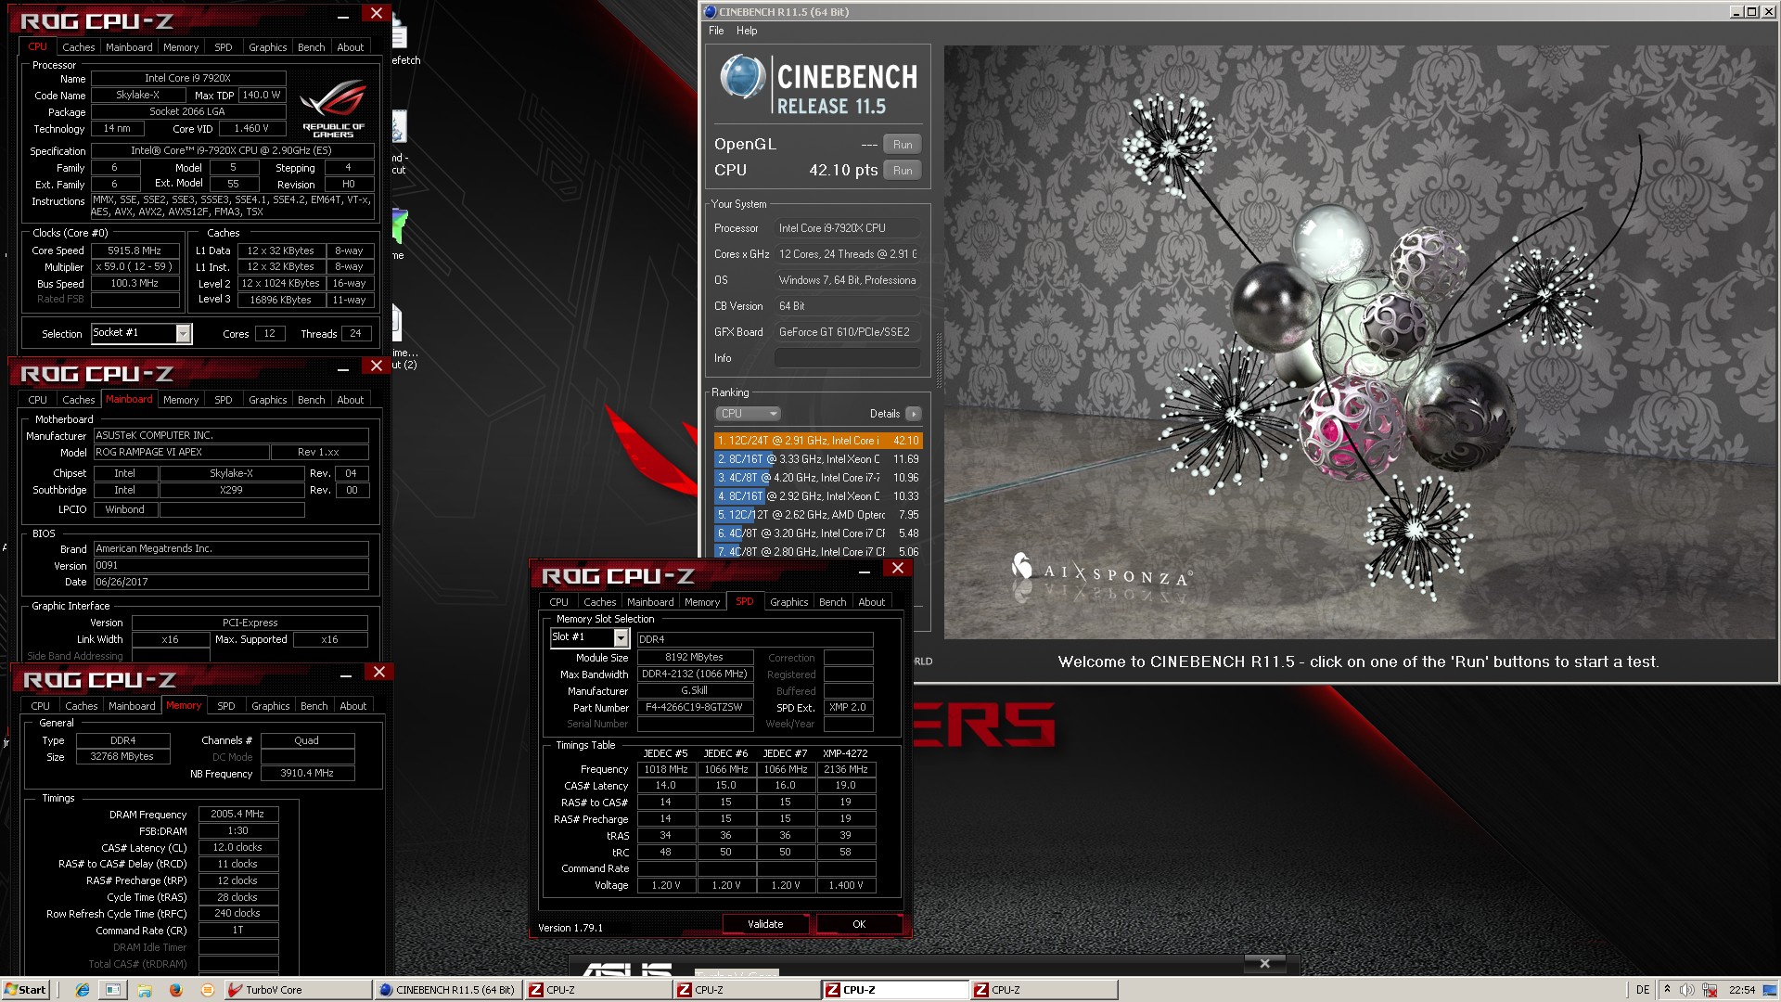Image resolution: width=1781 pixels, height=1002 pixels.
Task: Open the File menu in Cinebench
Action: (716, 31)
